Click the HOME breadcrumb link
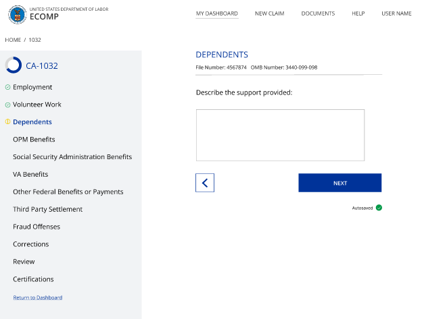Screen dimensions: 422x319 13,40
